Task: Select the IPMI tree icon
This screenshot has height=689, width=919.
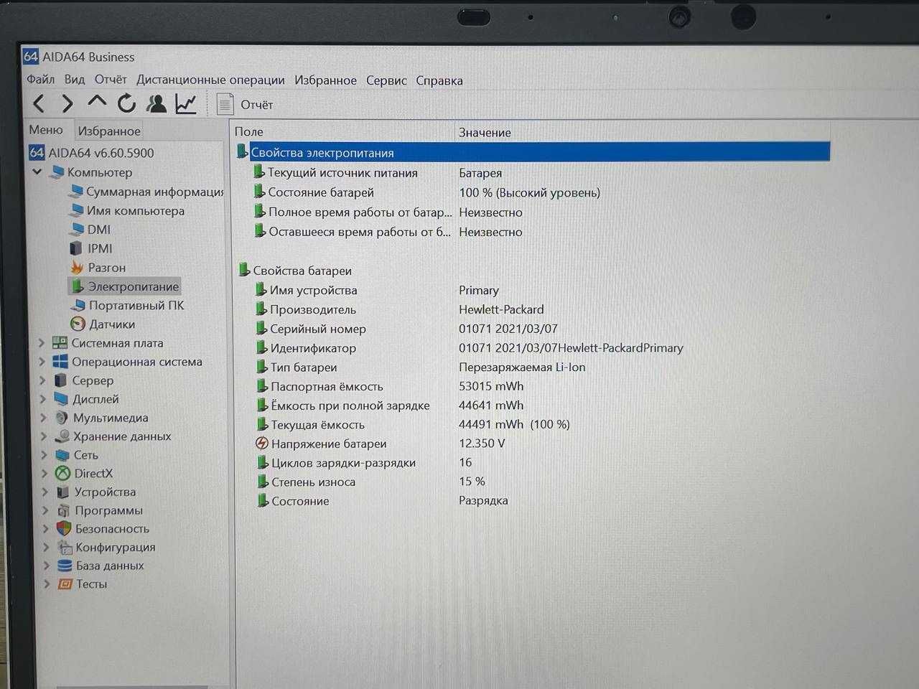Action: pyautogui.click(x=76, y=248)
